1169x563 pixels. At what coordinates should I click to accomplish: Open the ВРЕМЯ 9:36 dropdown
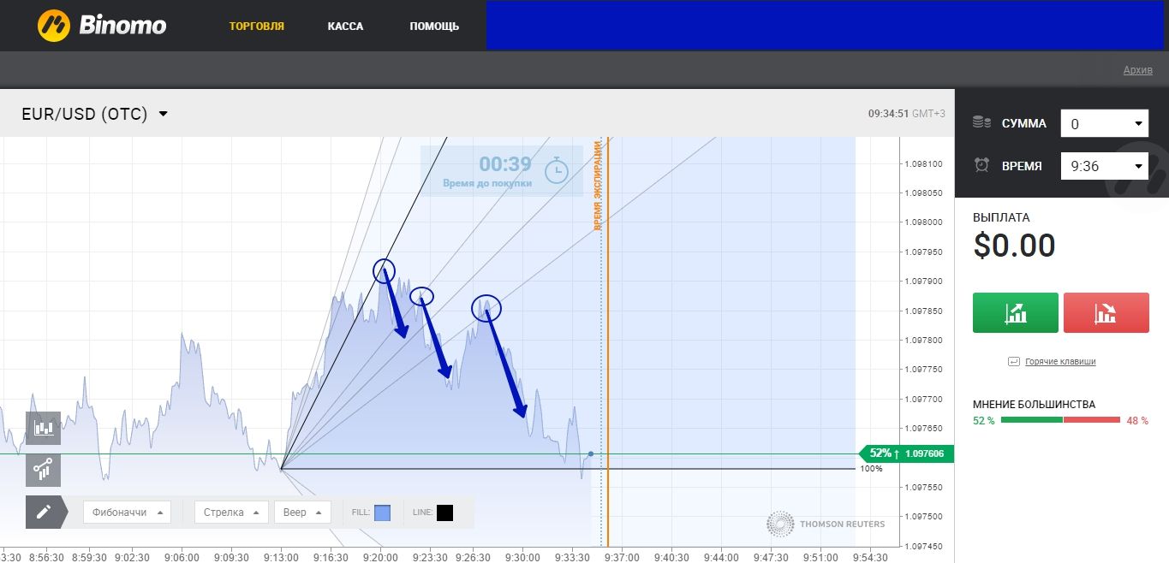coord(1104,166)
